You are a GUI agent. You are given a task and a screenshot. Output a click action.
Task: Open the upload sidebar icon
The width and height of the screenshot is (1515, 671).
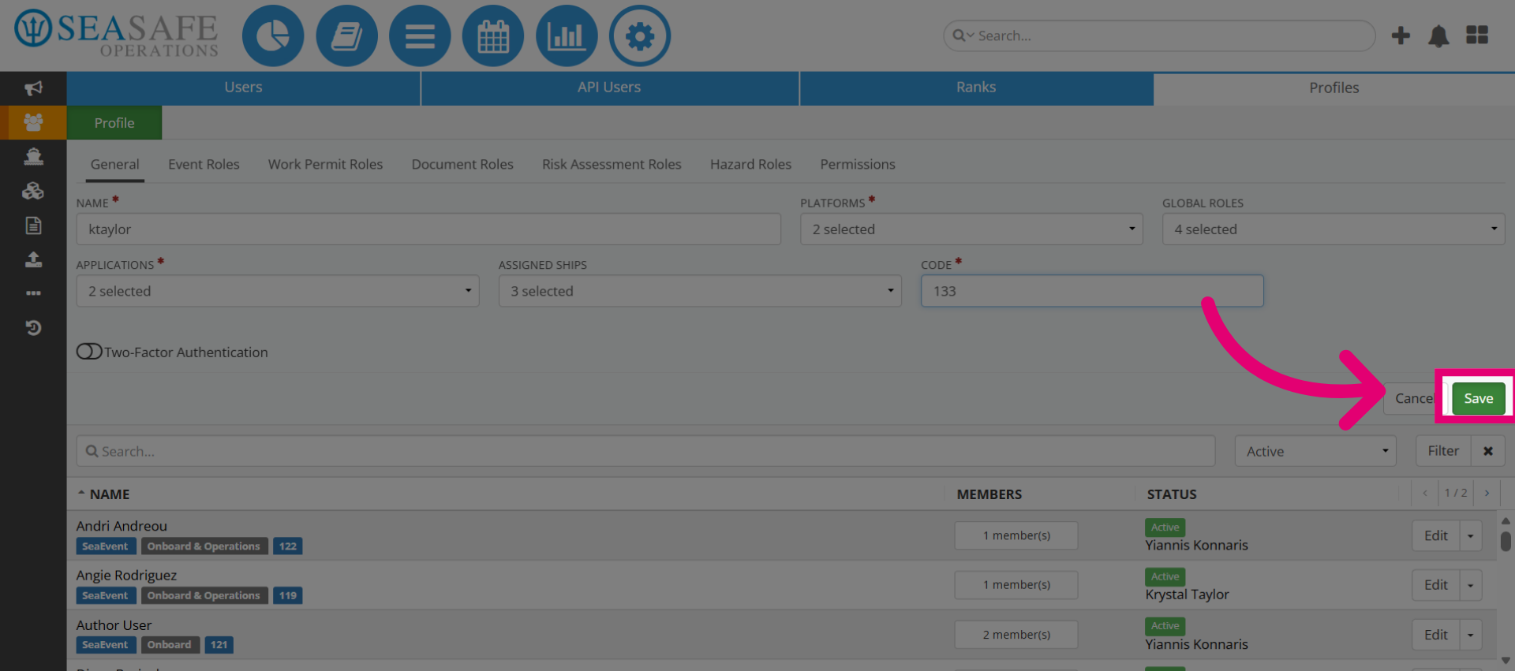pos(33,259)
